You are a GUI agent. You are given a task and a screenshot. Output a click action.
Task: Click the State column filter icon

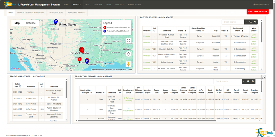[228, 31]
